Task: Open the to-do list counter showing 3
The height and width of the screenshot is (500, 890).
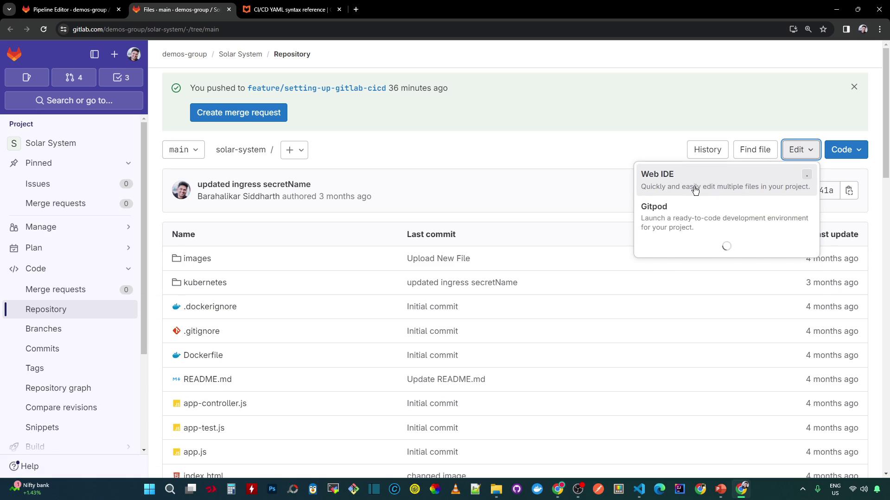Action: [121, 77]
